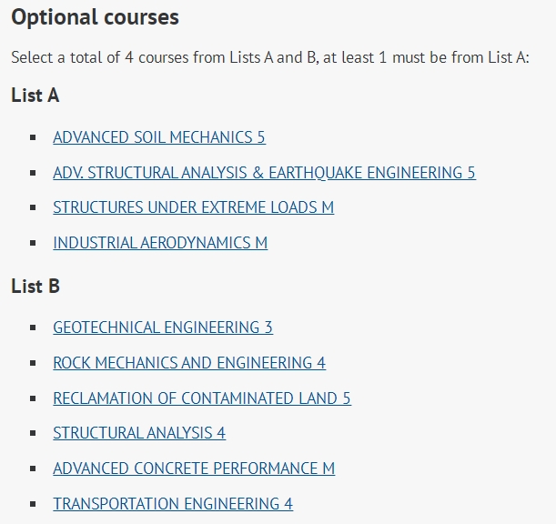Open Rock Mechanics and Engineering 4
The image size is (556, 524).
pos(189,363)
